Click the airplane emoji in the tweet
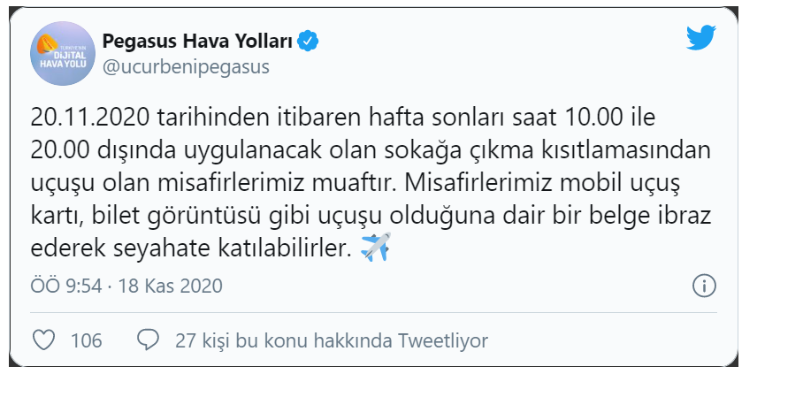803x397 pixels. (x=376, y=247)
